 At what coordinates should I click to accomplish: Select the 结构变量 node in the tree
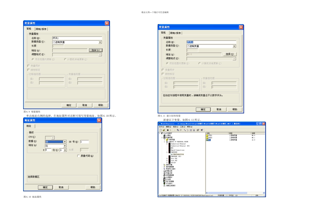click(168, 165)
